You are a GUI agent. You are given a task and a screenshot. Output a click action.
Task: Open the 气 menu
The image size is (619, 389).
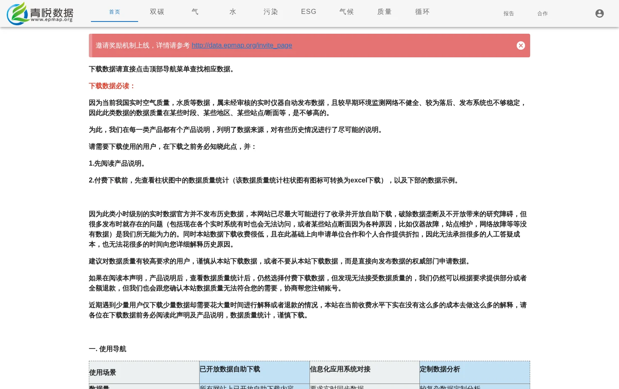(x=195, y=12)
